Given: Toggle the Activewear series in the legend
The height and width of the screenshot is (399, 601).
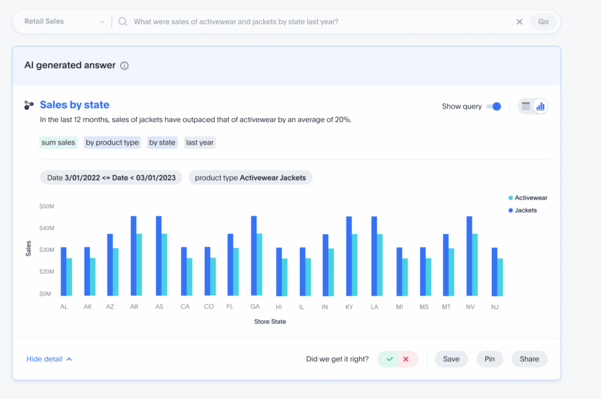Looking at the screenshot, I should pos(526,197).
